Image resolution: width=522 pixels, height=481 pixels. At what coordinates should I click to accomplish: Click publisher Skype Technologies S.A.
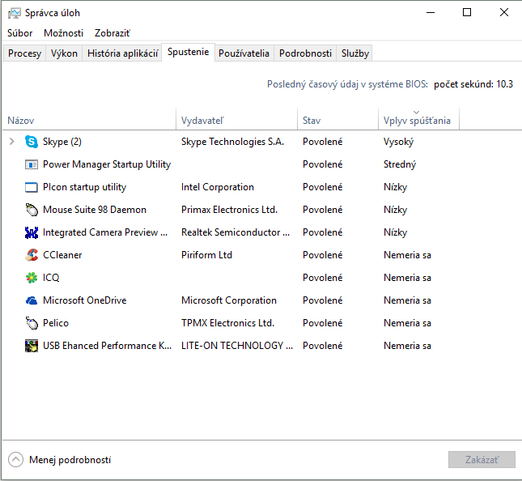pos(232,142)
